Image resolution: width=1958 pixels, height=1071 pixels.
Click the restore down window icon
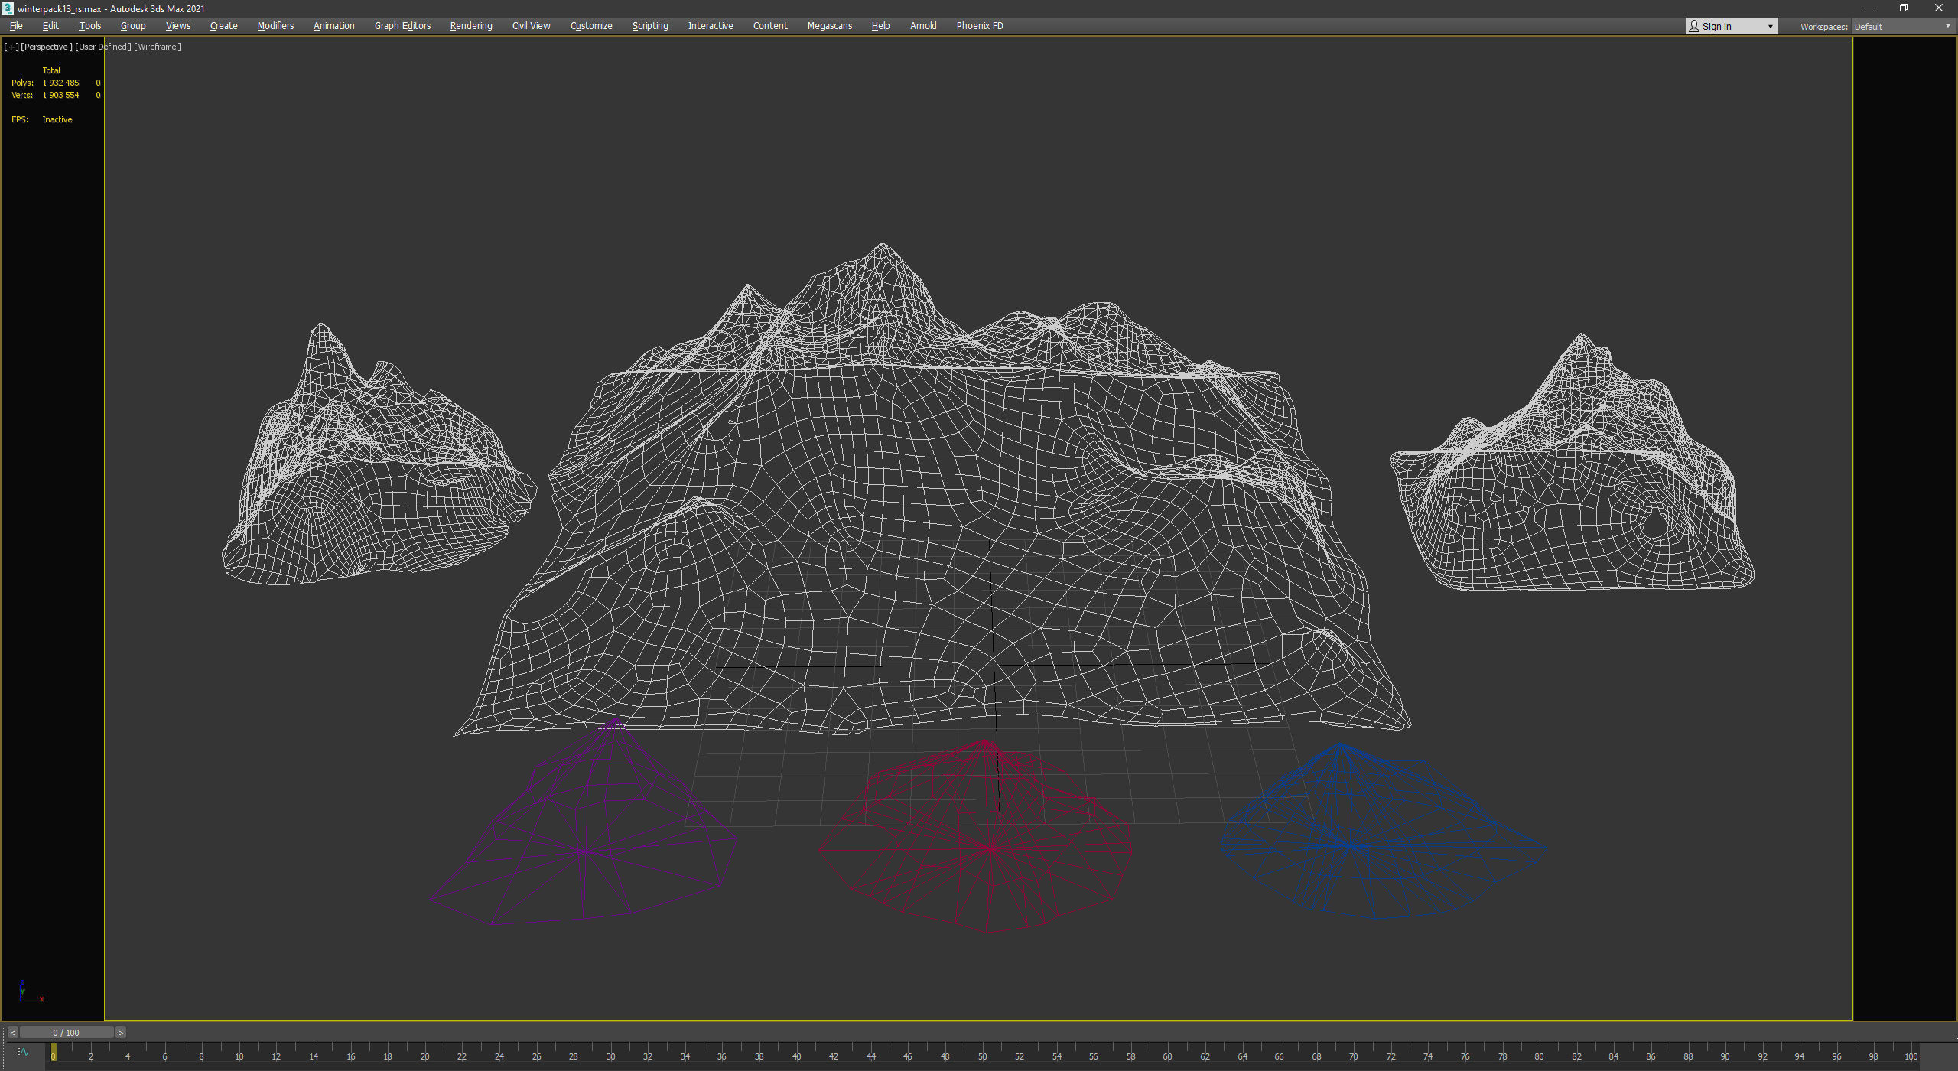(1904, 8)
